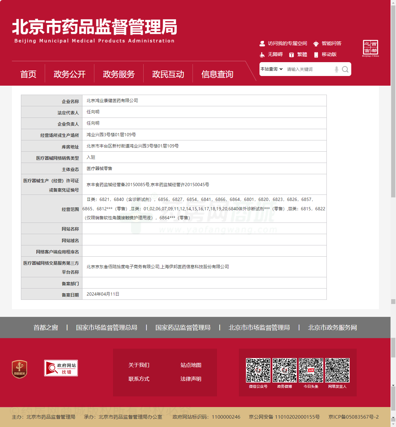This screenshot has height=427, width=396.
Task: Open the WeChat official account QR code
Action: pos(258,370)
